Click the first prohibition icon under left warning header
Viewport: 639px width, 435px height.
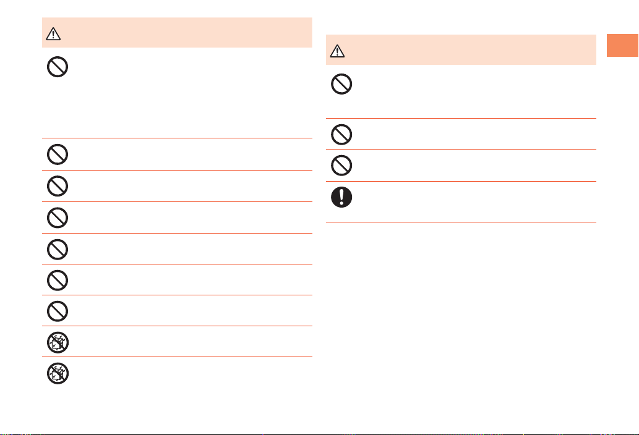click(x=58, y=67)
